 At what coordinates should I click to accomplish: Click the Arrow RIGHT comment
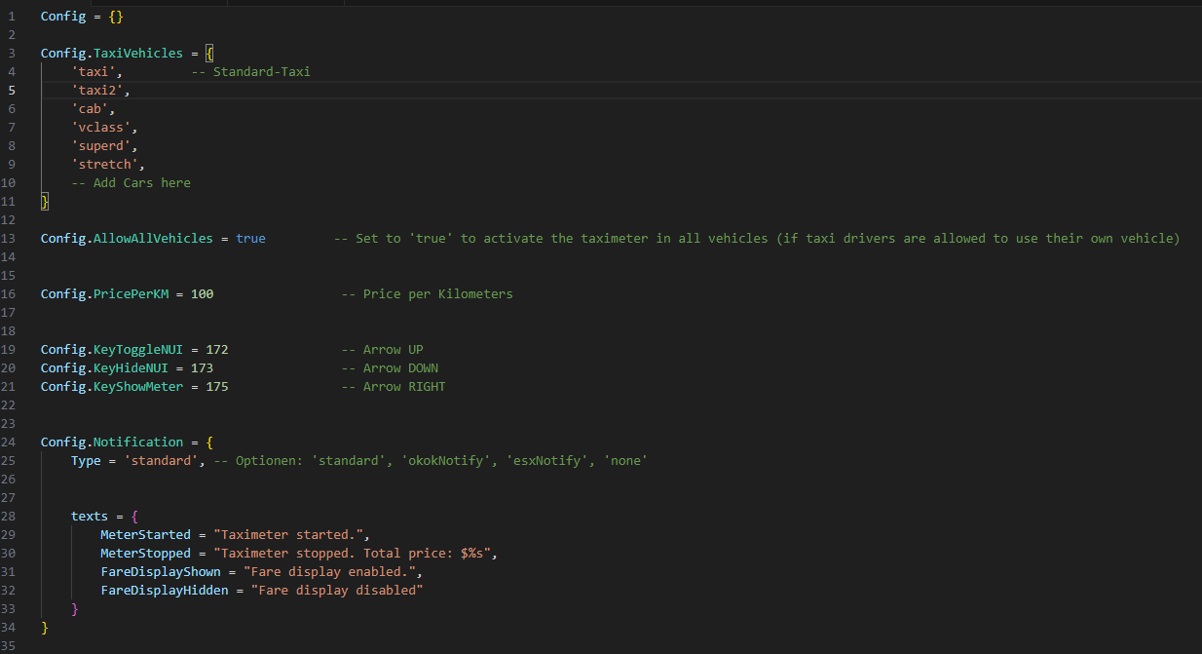pos(394,387)
